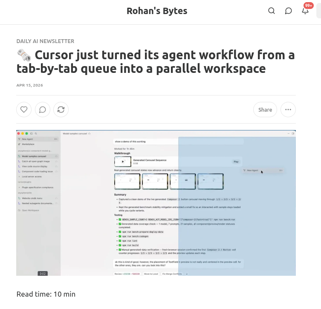
Task: Open the three-dots more options menu
Action: (x=288, y=110)
